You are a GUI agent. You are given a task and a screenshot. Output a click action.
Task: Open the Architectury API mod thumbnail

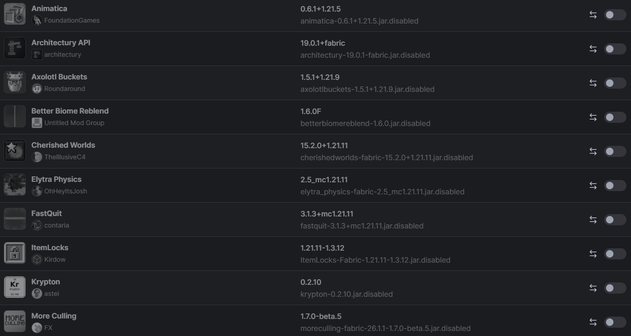point(15,48)
